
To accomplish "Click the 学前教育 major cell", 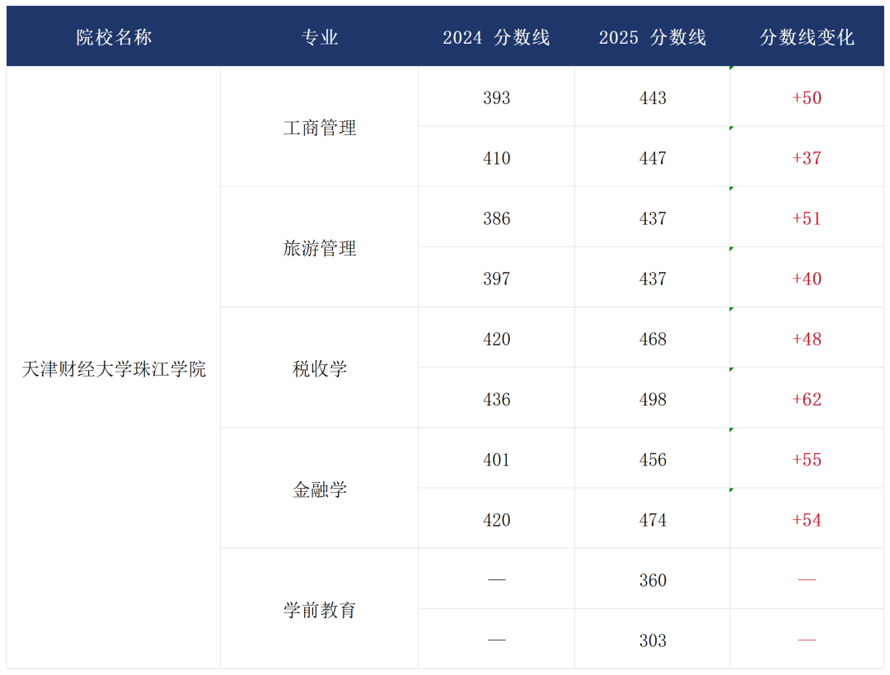I will click(320, 610).
